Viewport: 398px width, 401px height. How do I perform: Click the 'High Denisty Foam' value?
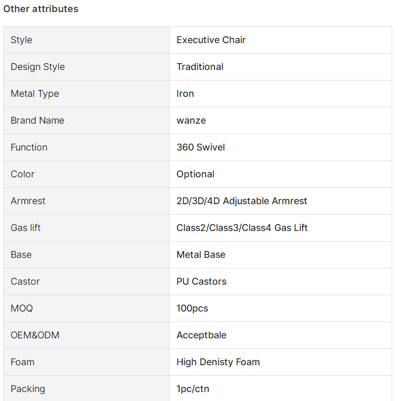[x=218, y=363]
